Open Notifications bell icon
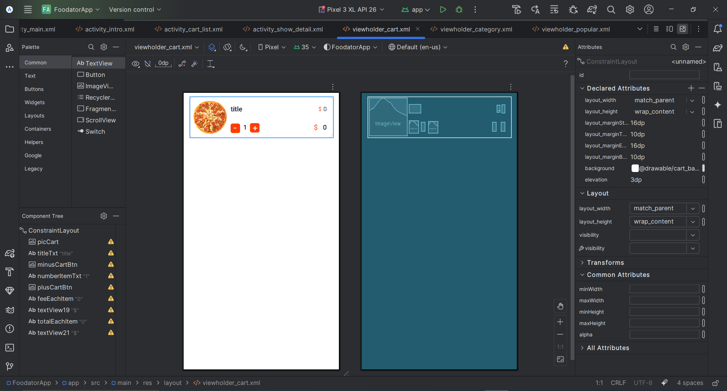727x391 pixels. coord(718,29)
